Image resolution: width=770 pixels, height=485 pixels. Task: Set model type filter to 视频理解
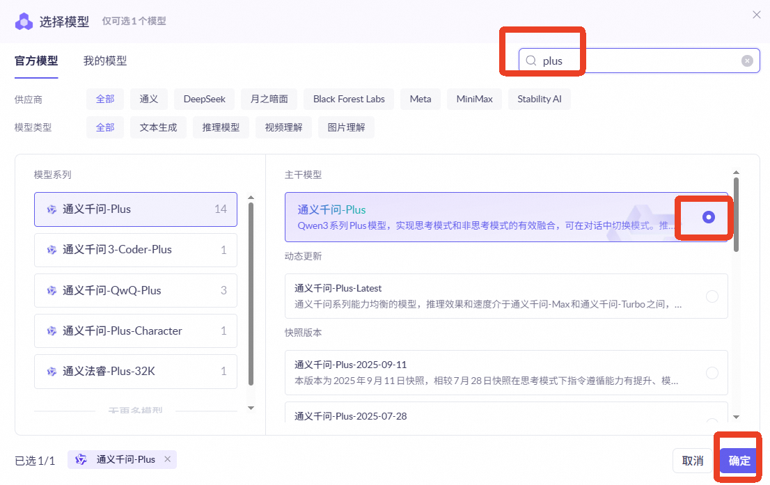283,127
